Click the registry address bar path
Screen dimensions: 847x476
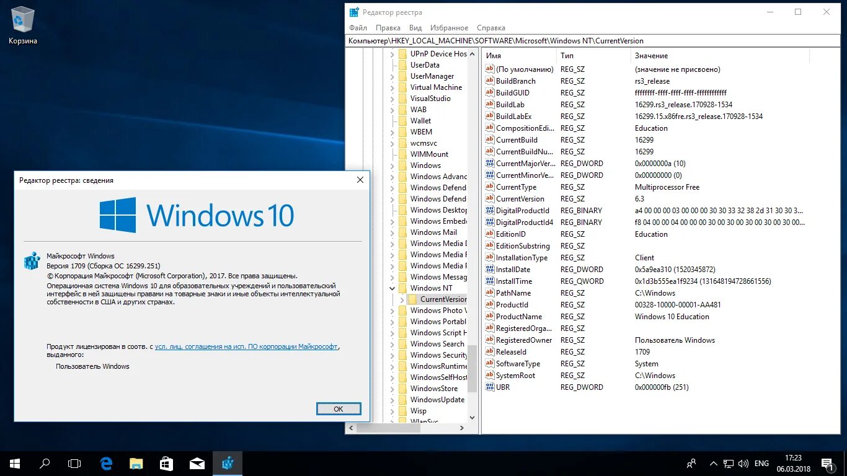point(593,41)
